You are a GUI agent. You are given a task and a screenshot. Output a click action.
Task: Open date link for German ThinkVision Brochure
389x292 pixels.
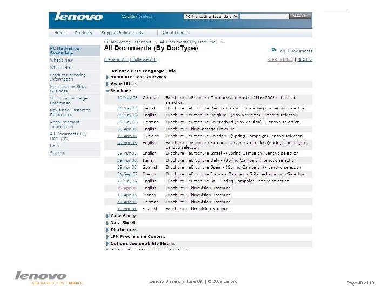[127, 202]
